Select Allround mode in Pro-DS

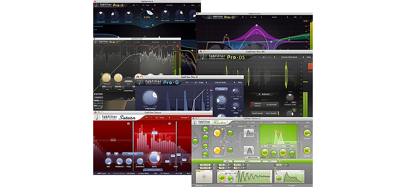(271, 105)
